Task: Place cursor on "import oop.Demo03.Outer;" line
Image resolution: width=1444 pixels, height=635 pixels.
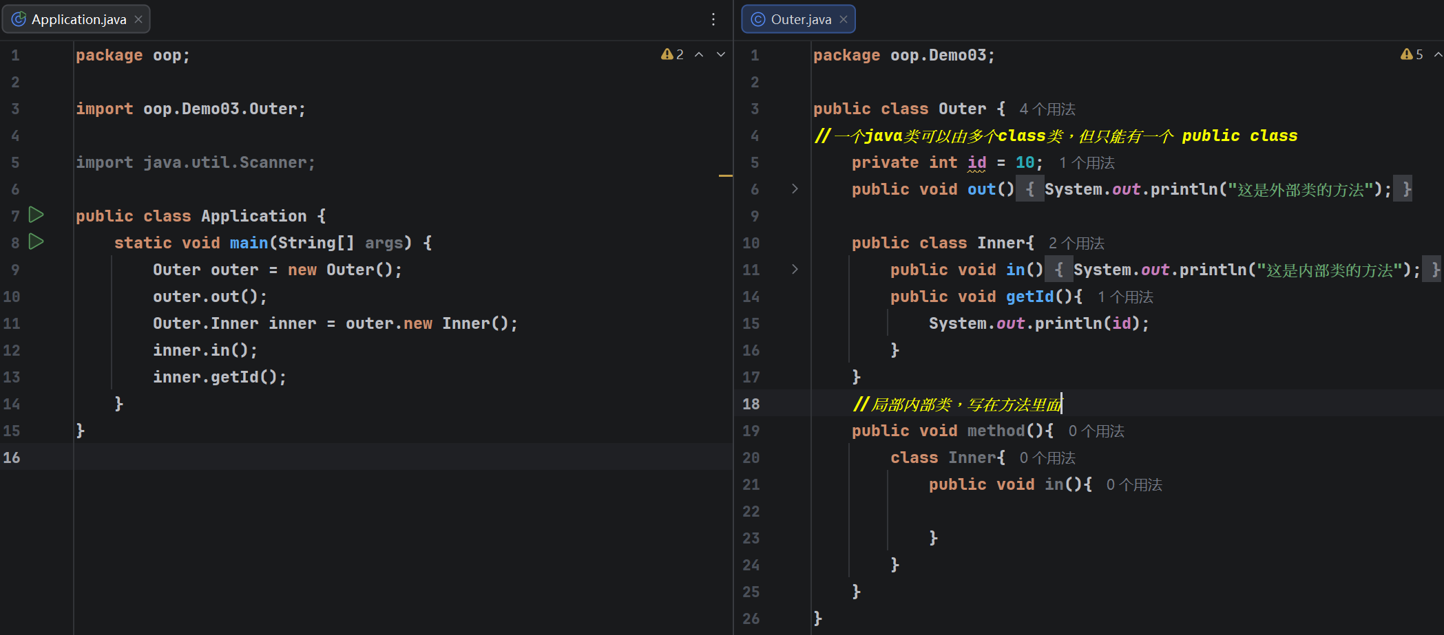Action: click(x=191, y=109)
